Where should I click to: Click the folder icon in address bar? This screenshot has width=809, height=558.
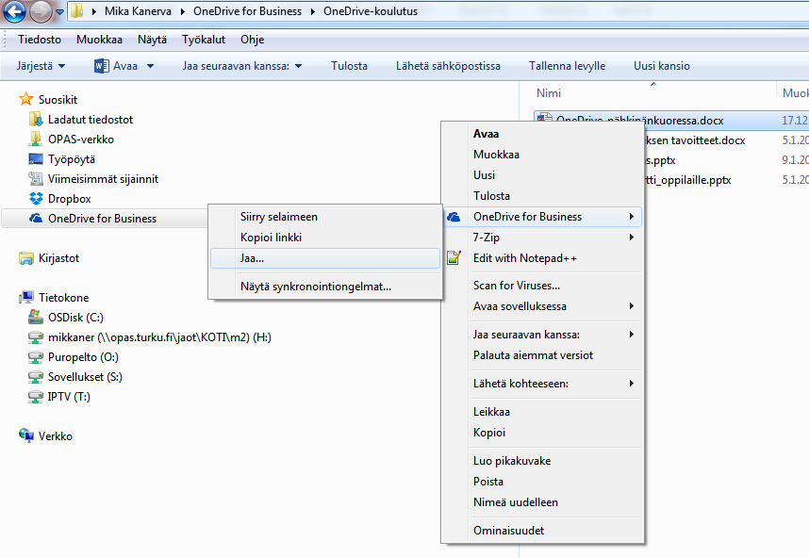point(77,10)
